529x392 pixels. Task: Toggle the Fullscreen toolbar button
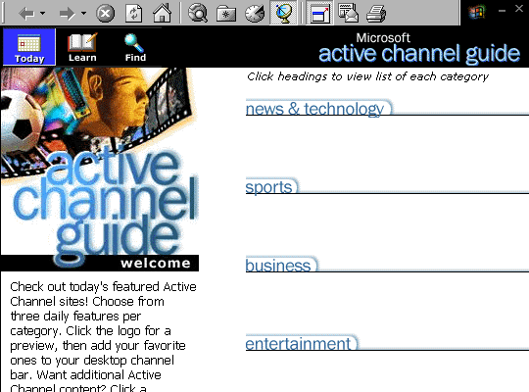(x=319, y=13)
